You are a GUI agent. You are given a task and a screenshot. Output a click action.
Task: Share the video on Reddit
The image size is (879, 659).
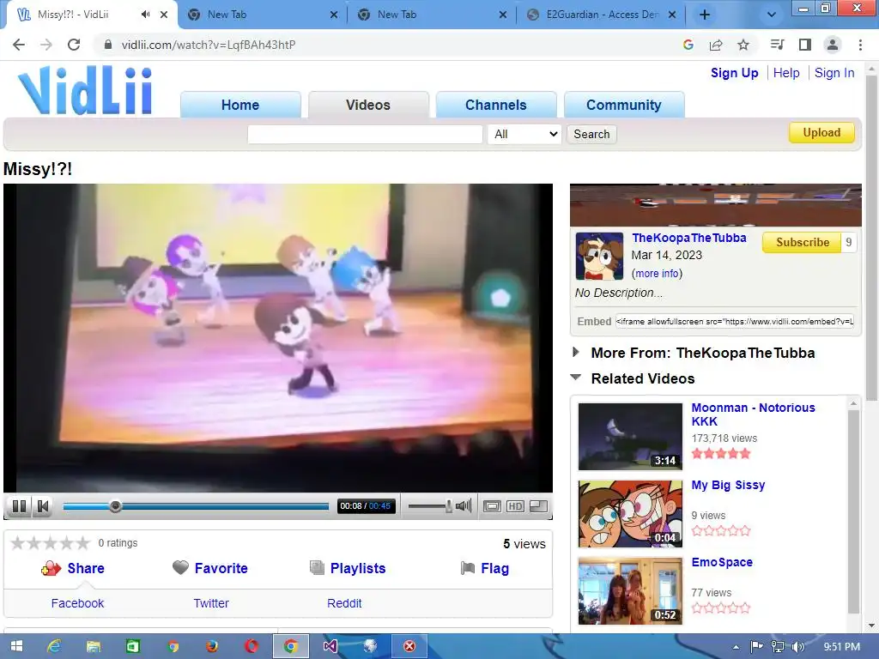pyautogui.click(x=344, y=603)
